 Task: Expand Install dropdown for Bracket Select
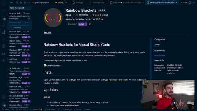click(29, 101)
